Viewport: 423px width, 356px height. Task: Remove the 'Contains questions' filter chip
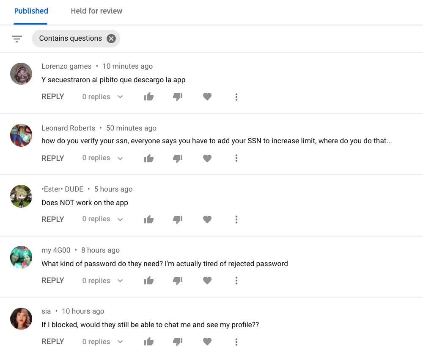(111, 39)
